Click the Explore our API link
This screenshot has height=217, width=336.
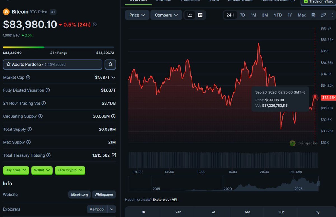tap(165, 200)
